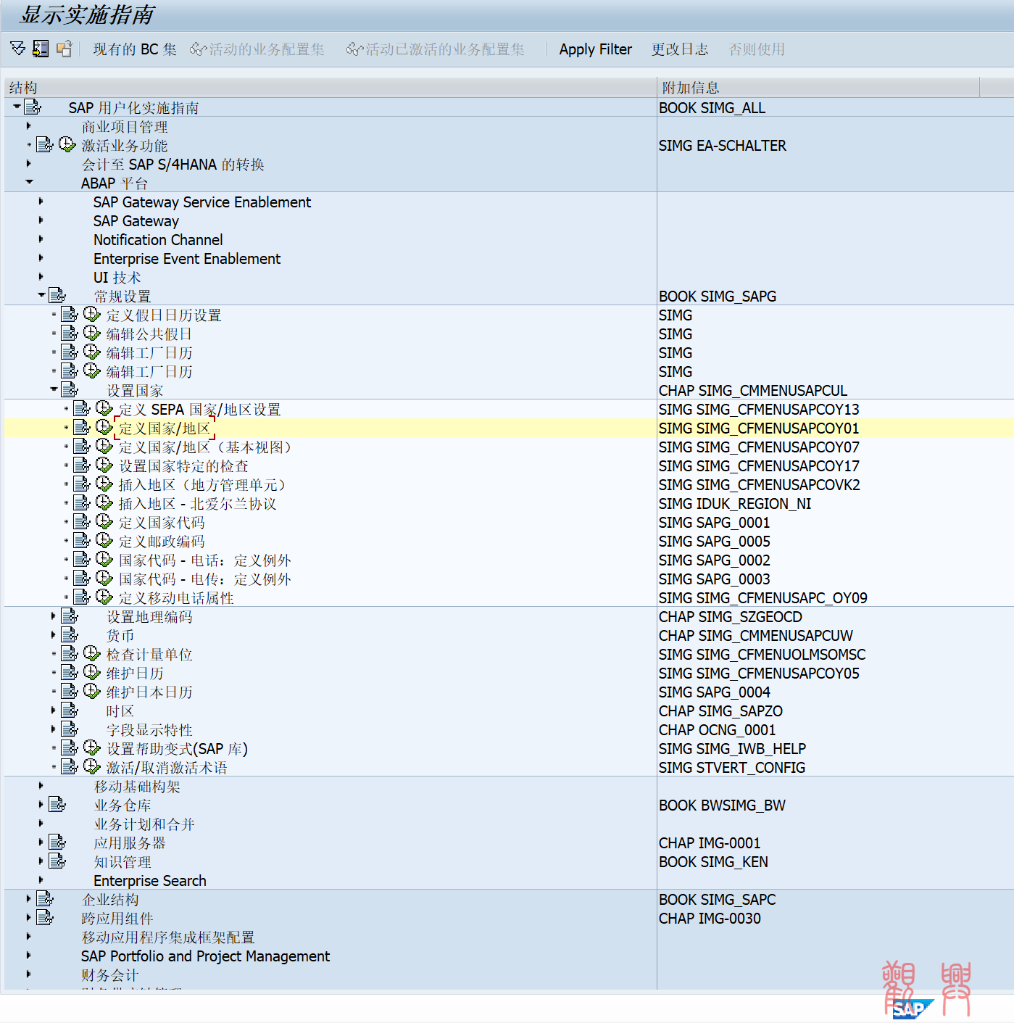Expand the 移动基础构架 node
The height and width of the screenshot is (1023, 1014).
point(41,785)
